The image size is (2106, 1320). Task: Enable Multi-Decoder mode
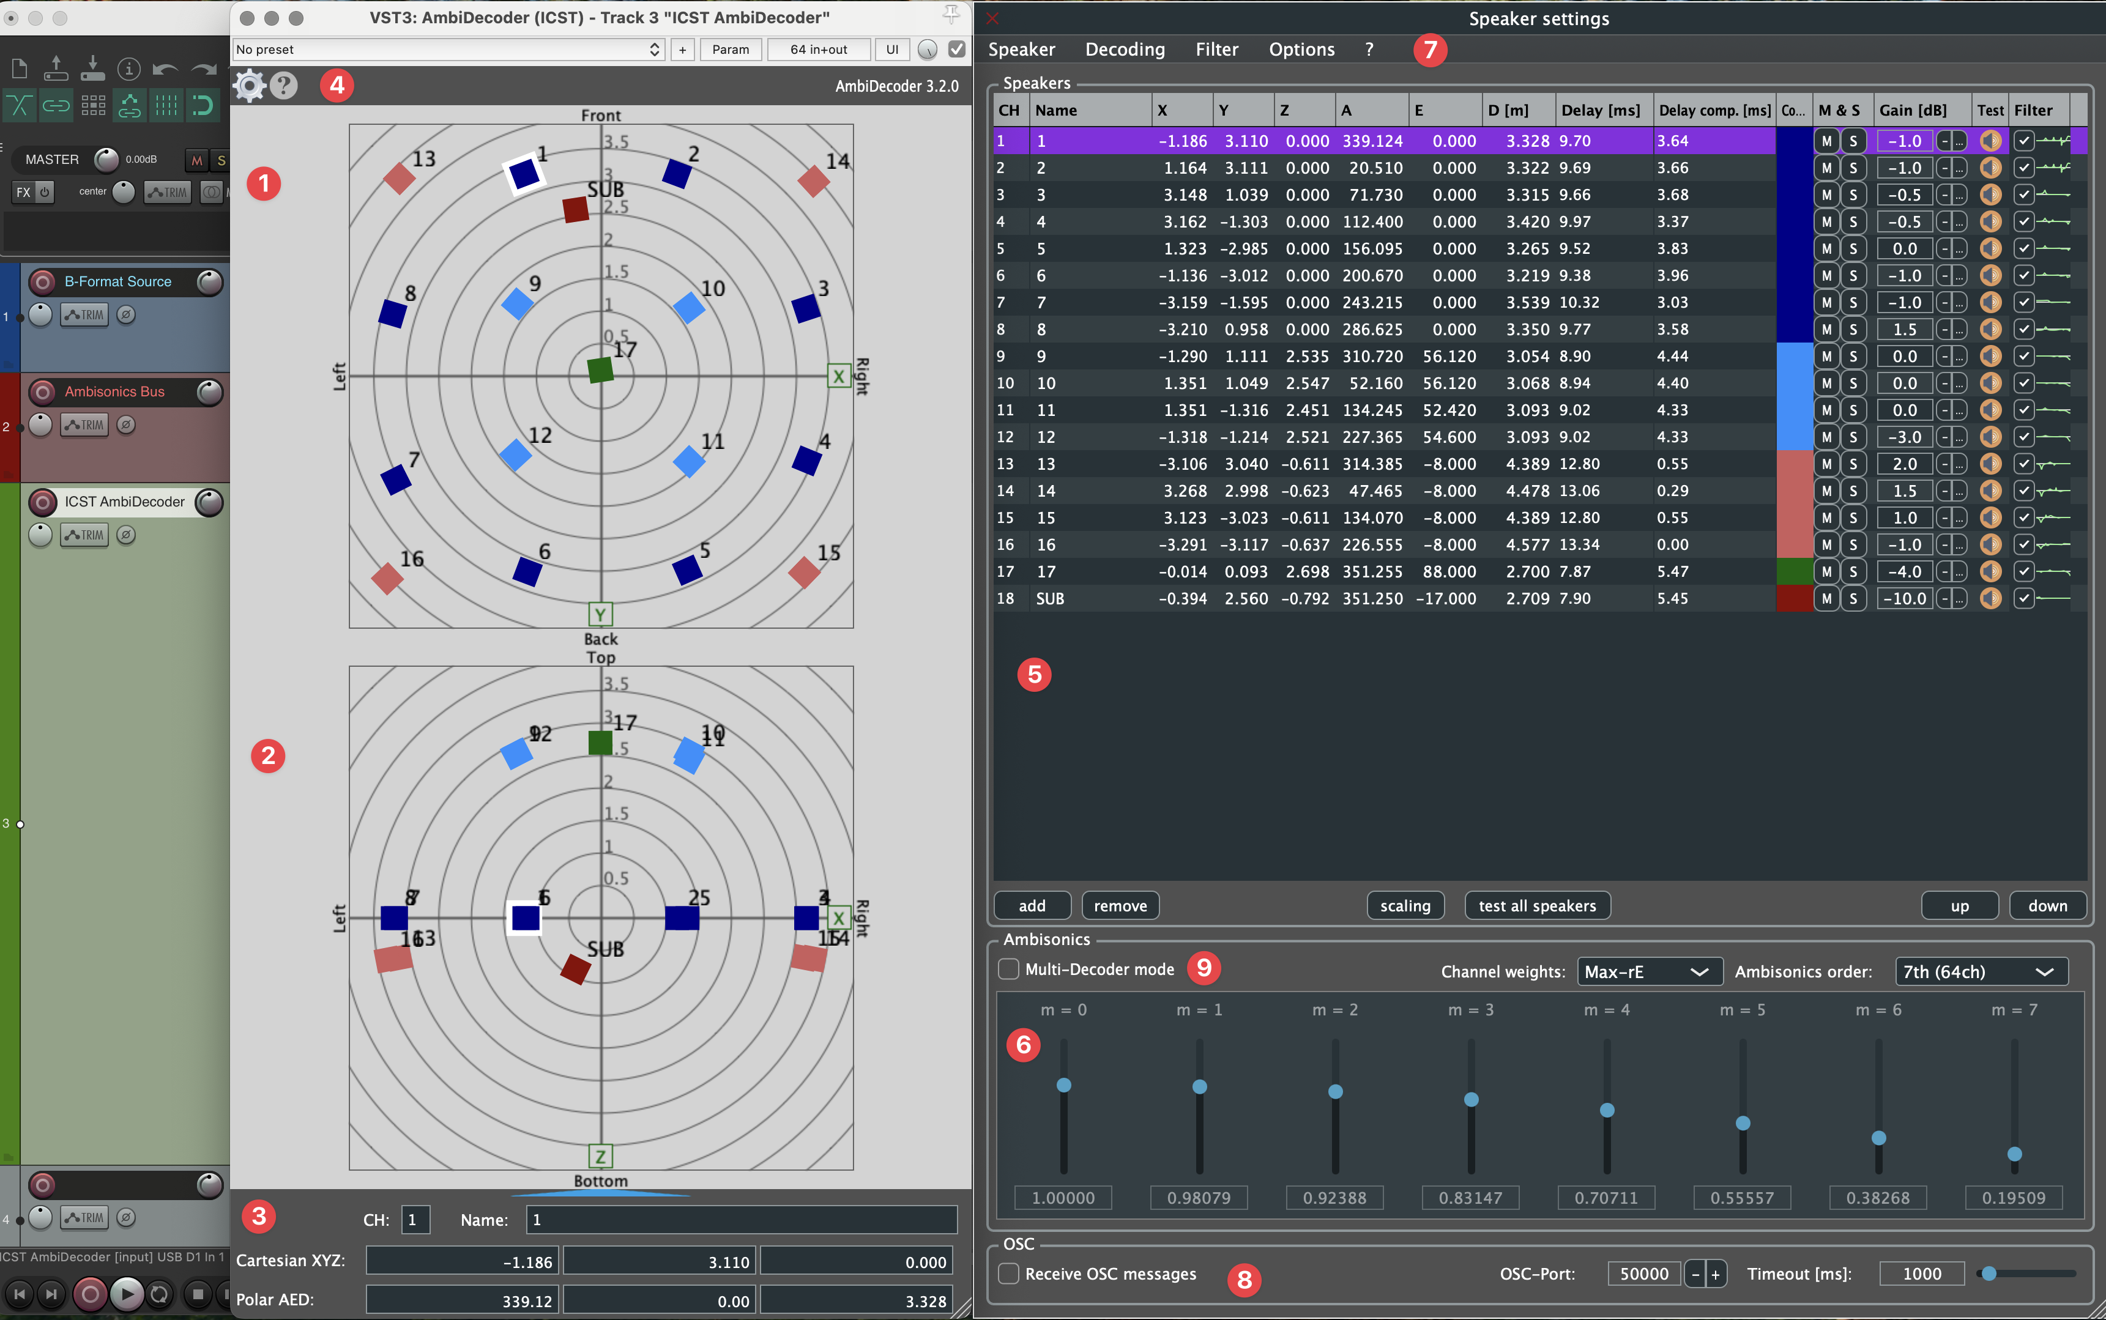coord(1008,969)
